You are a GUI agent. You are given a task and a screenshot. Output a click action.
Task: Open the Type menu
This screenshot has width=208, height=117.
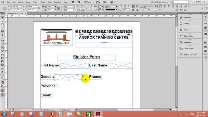click(x=28, y=2)
